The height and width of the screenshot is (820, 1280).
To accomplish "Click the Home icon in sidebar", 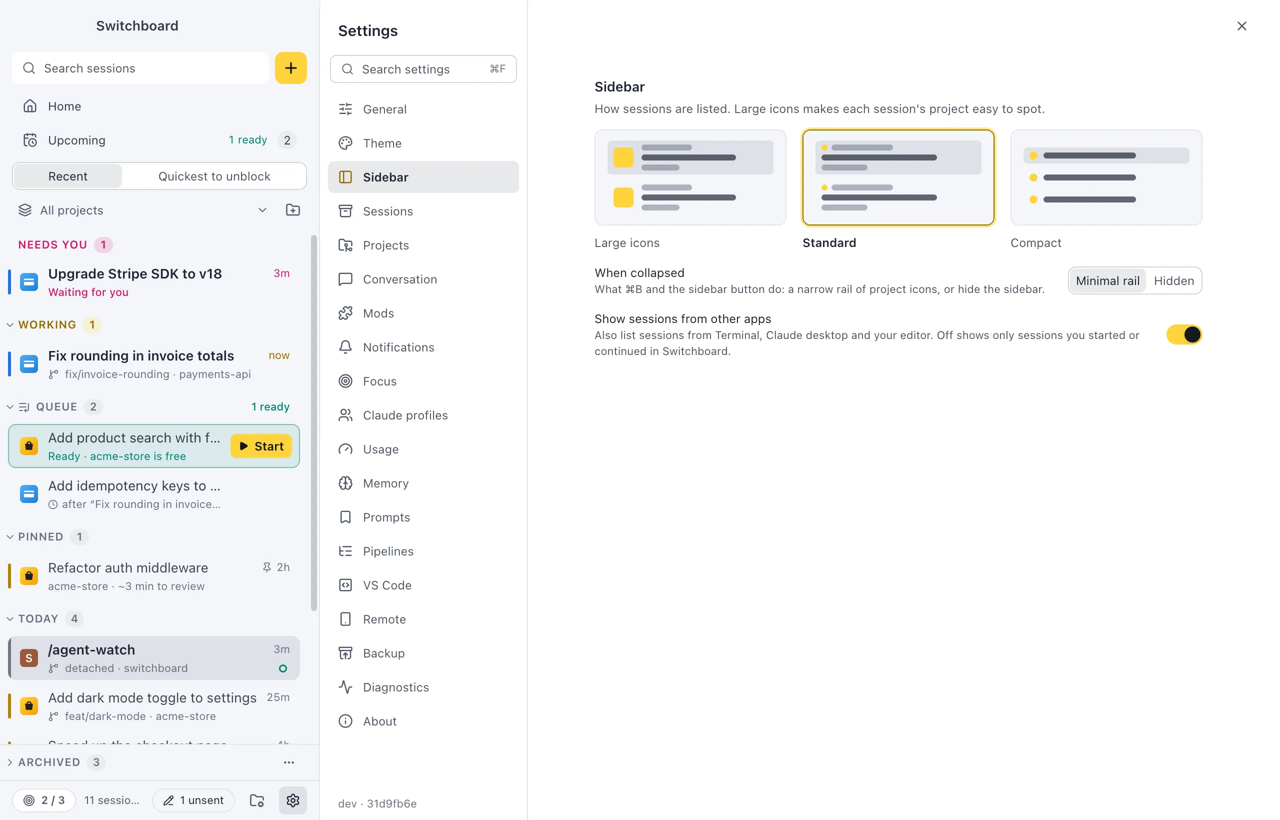I will [x=30, y=106].
